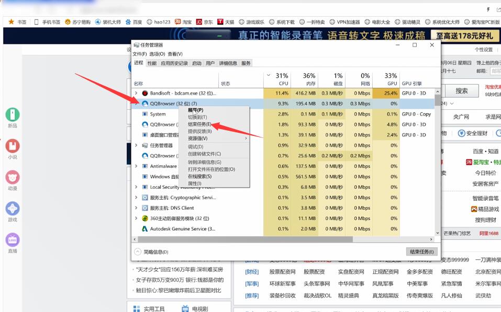Expand the 服务主机: DNS Client group
This screenshot has width=501, height=312.
[136, 208]
